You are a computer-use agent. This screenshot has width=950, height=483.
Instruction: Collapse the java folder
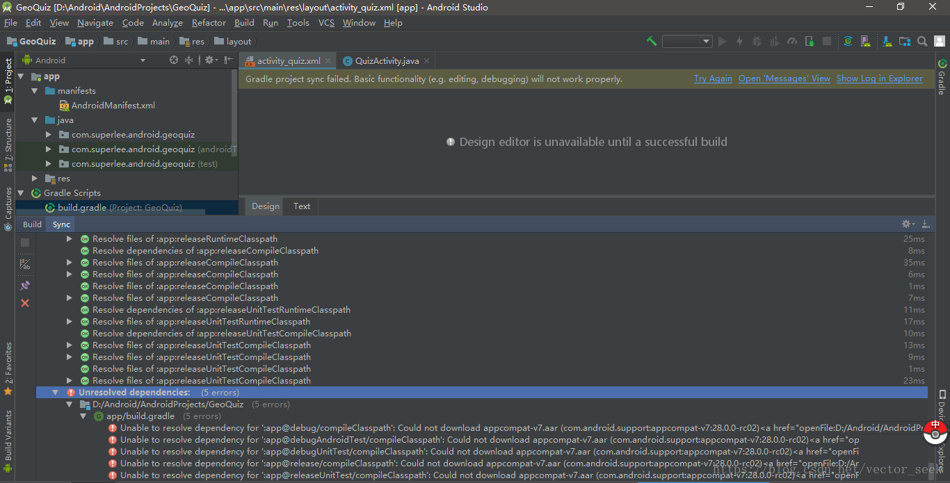pos(35,120)
